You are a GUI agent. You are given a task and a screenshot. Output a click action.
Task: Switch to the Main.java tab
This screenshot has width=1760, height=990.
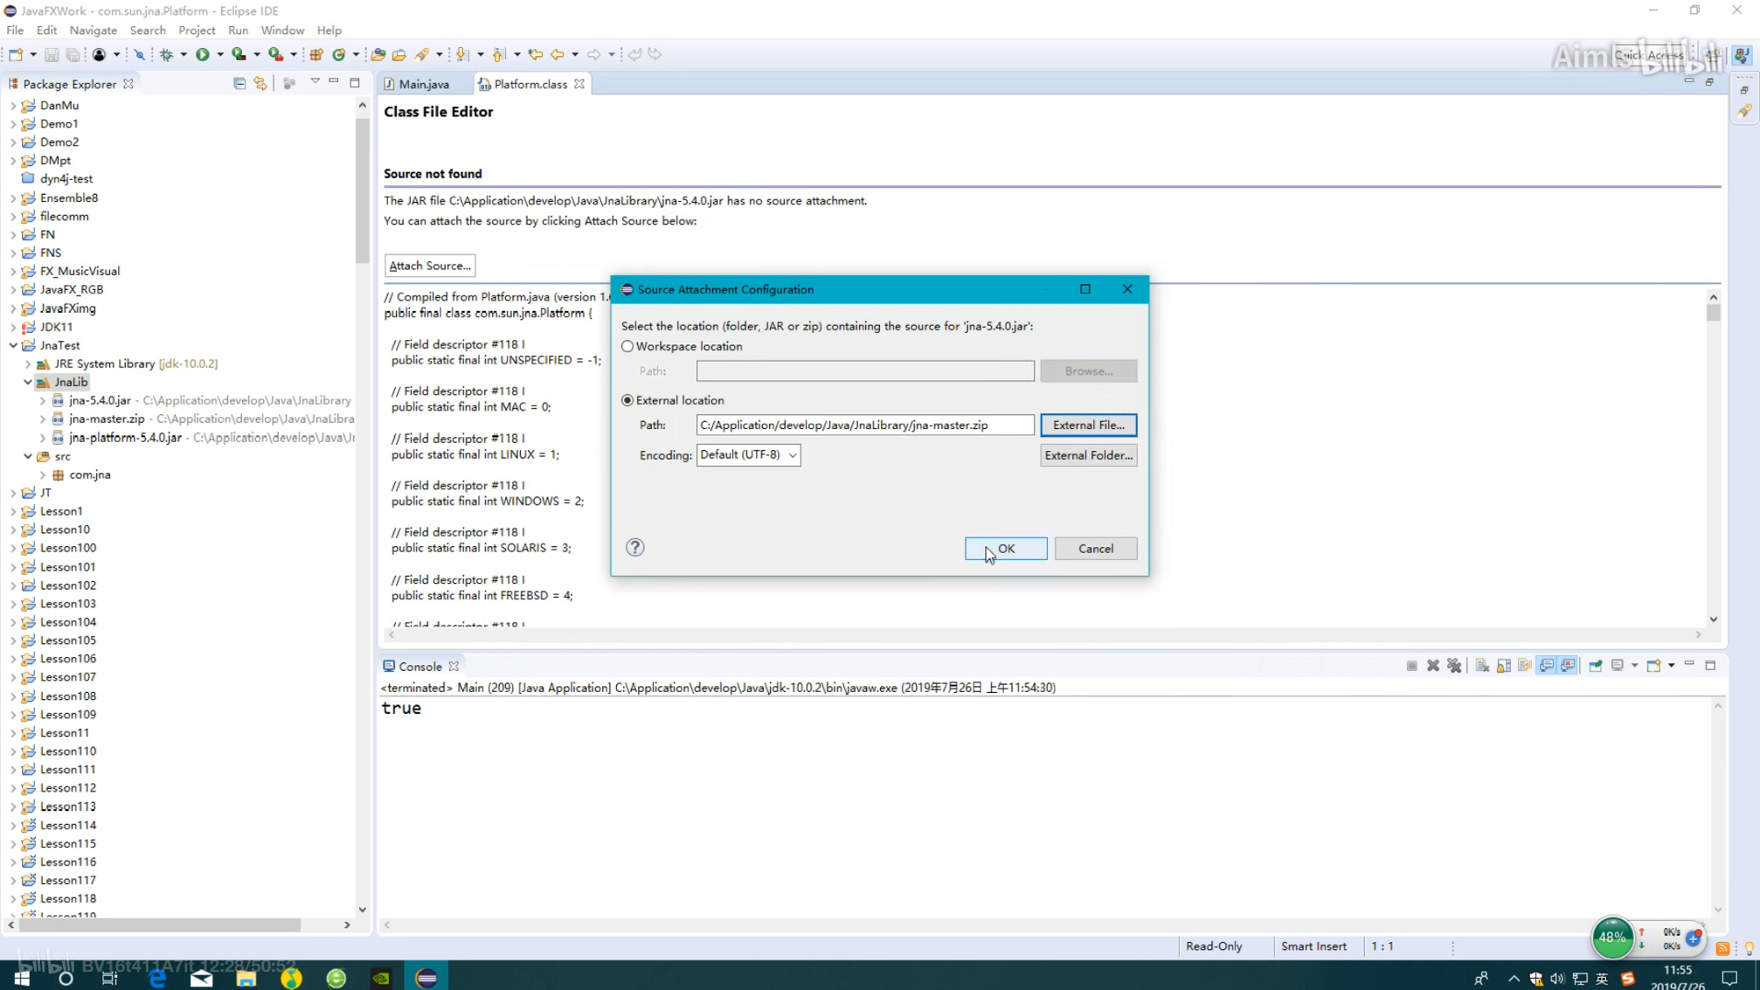(423, 85)
